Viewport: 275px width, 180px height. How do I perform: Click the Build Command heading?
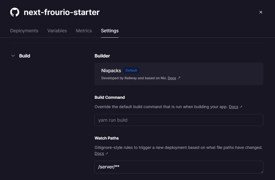[109, 97]
